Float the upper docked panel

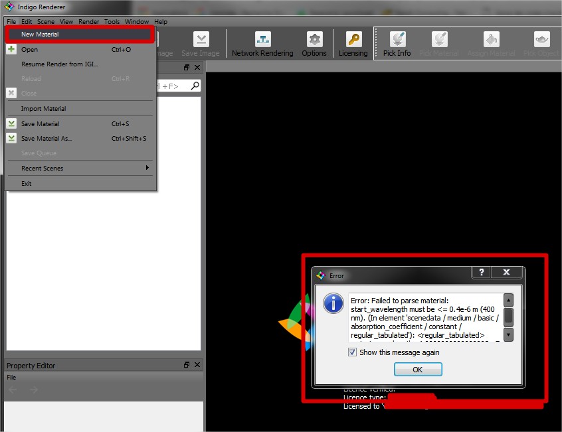coord(187,67)
